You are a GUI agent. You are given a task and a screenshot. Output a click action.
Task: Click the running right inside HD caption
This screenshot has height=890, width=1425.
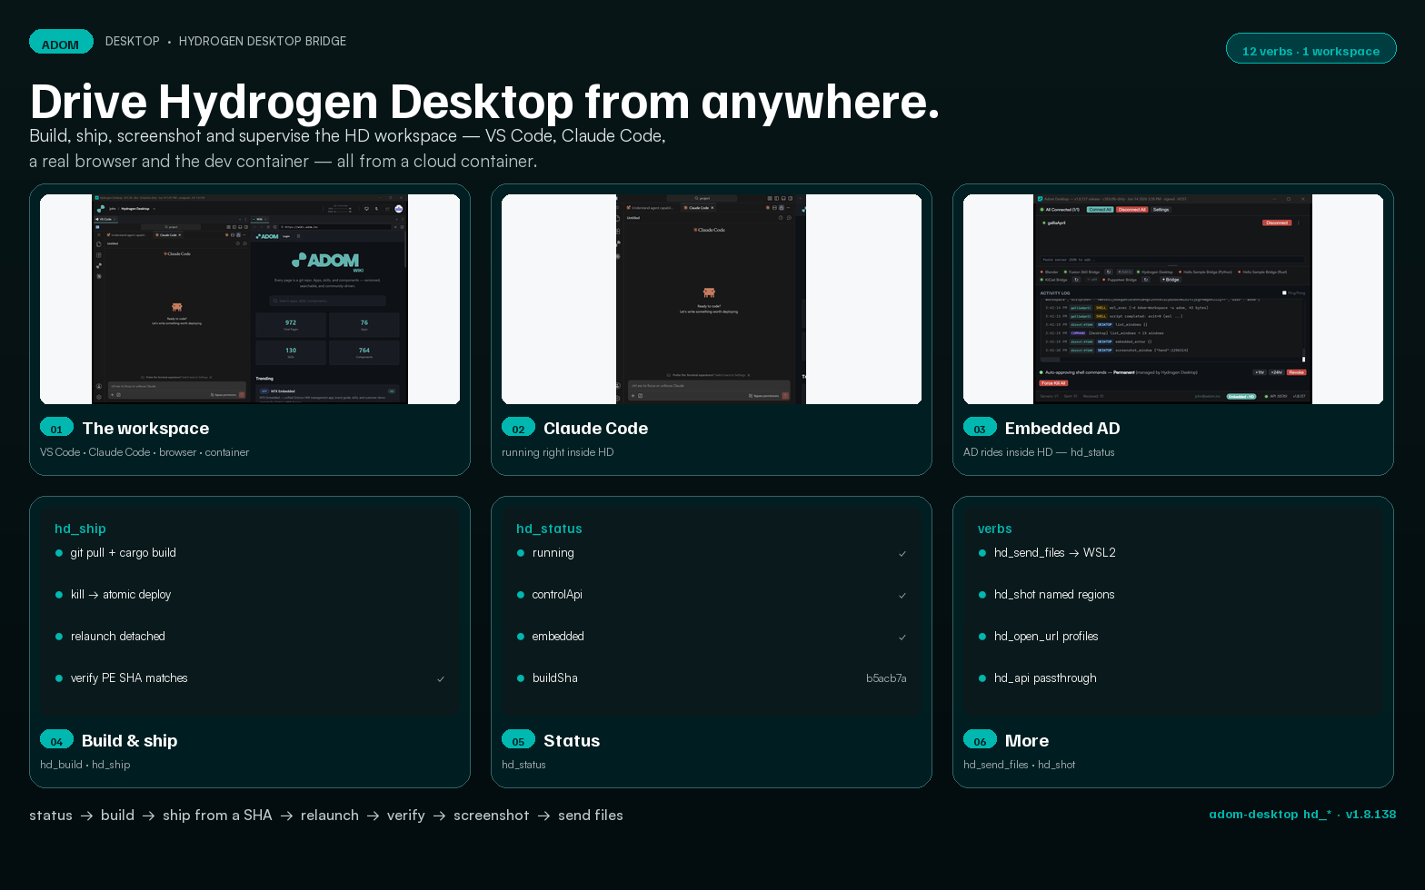click(x=557, y=452)
